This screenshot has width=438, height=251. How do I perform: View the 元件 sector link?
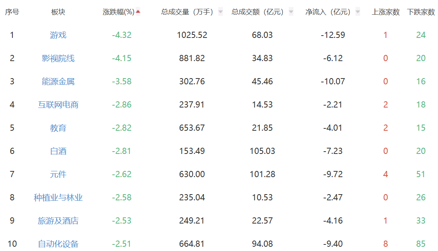coord(58,174)
